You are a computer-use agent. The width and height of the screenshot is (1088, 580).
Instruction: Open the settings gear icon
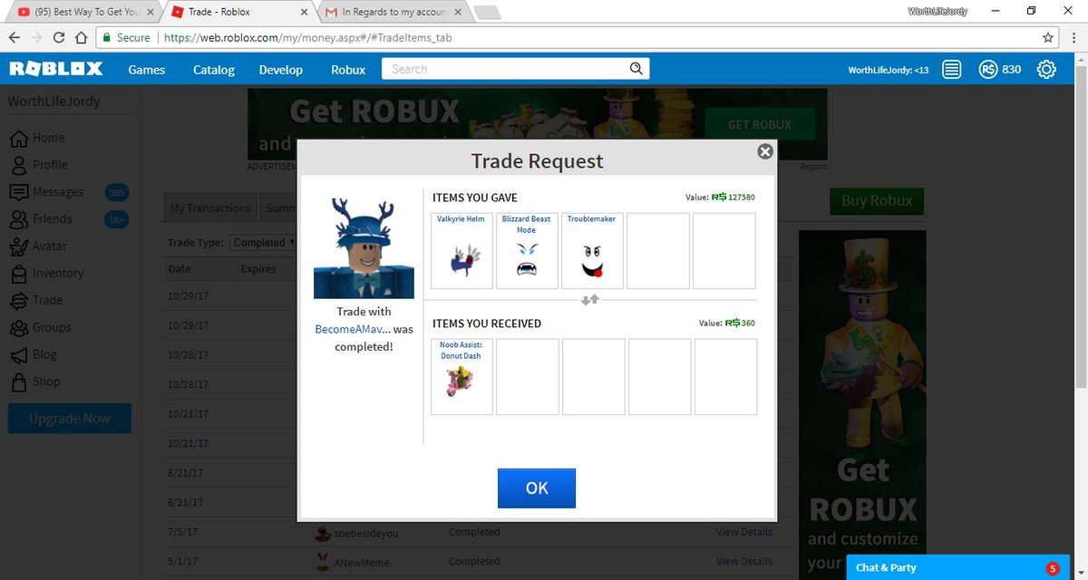(1046, 70)
